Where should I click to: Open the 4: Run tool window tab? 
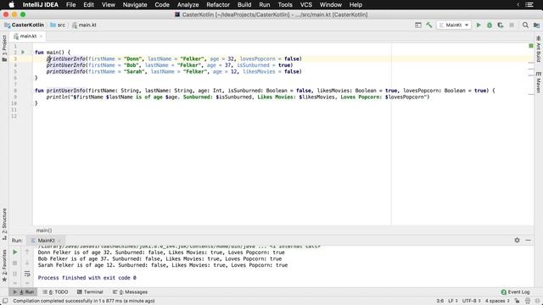point(23,291)
